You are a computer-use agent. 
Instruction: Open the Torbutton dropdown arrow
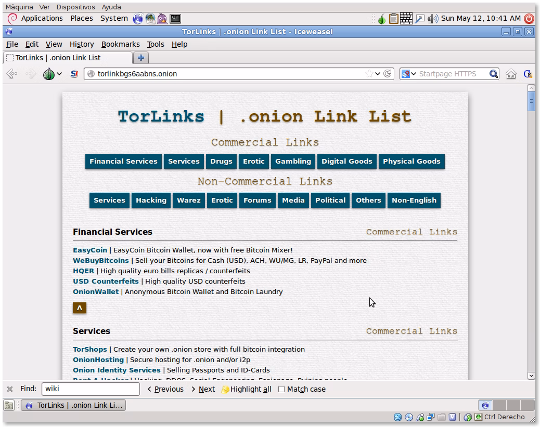[x=59, y=74]
